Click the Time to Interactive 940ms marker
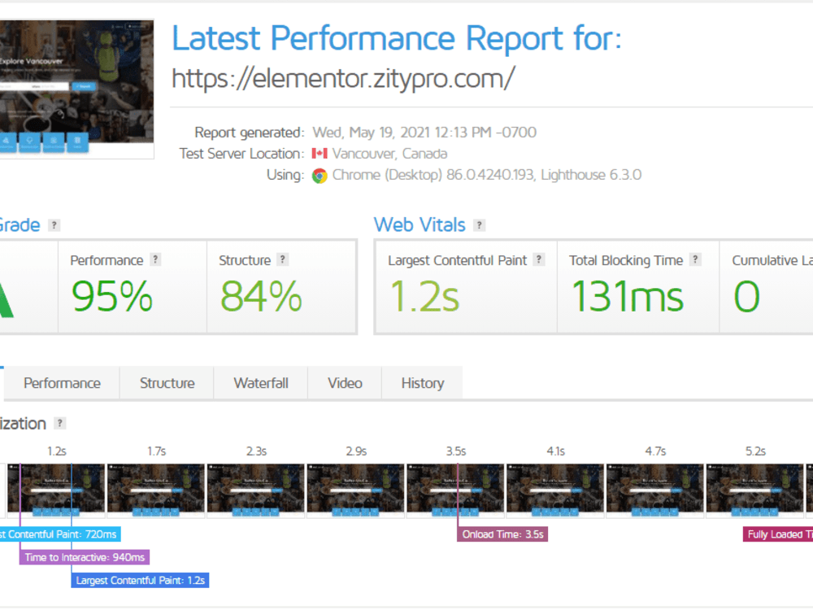Viewport: 813px width, 610px height. click(85, 558)
